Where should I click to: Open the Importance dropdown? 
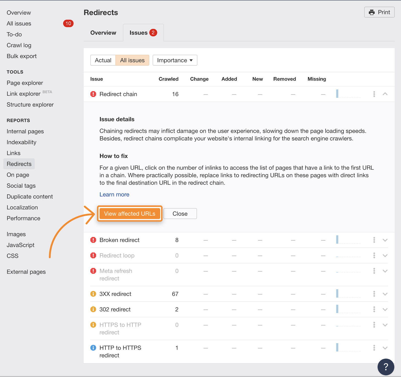[x=175, y=60]
